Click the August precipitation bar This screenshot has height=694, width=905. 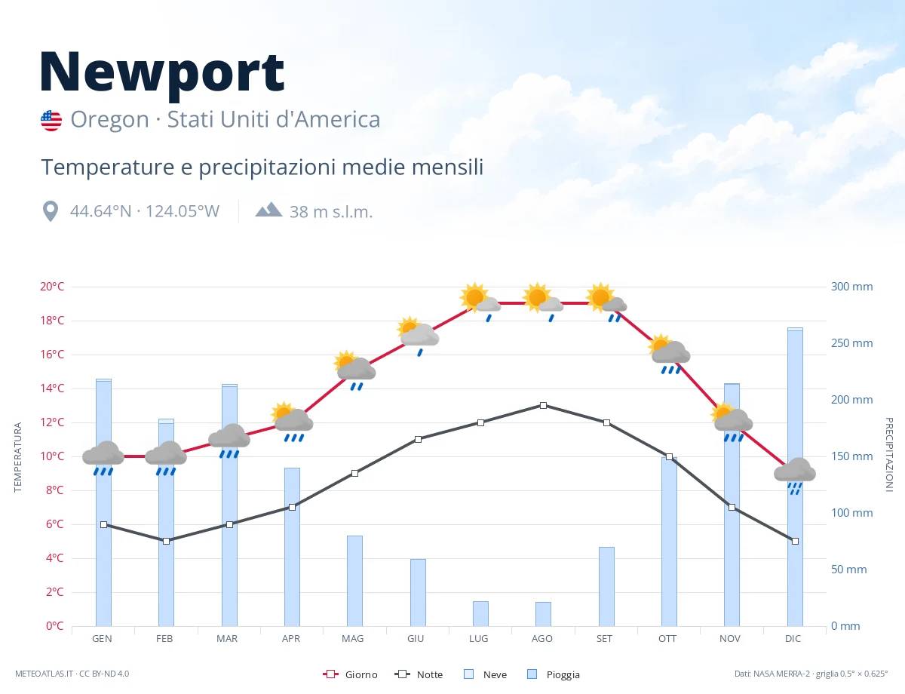[x=543, y=614]
